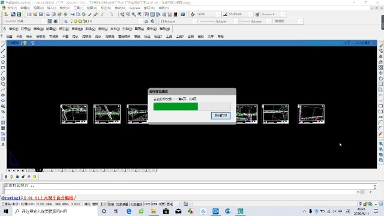
Task: Activate the multiline Text tool
Action: tap(3, 145)
